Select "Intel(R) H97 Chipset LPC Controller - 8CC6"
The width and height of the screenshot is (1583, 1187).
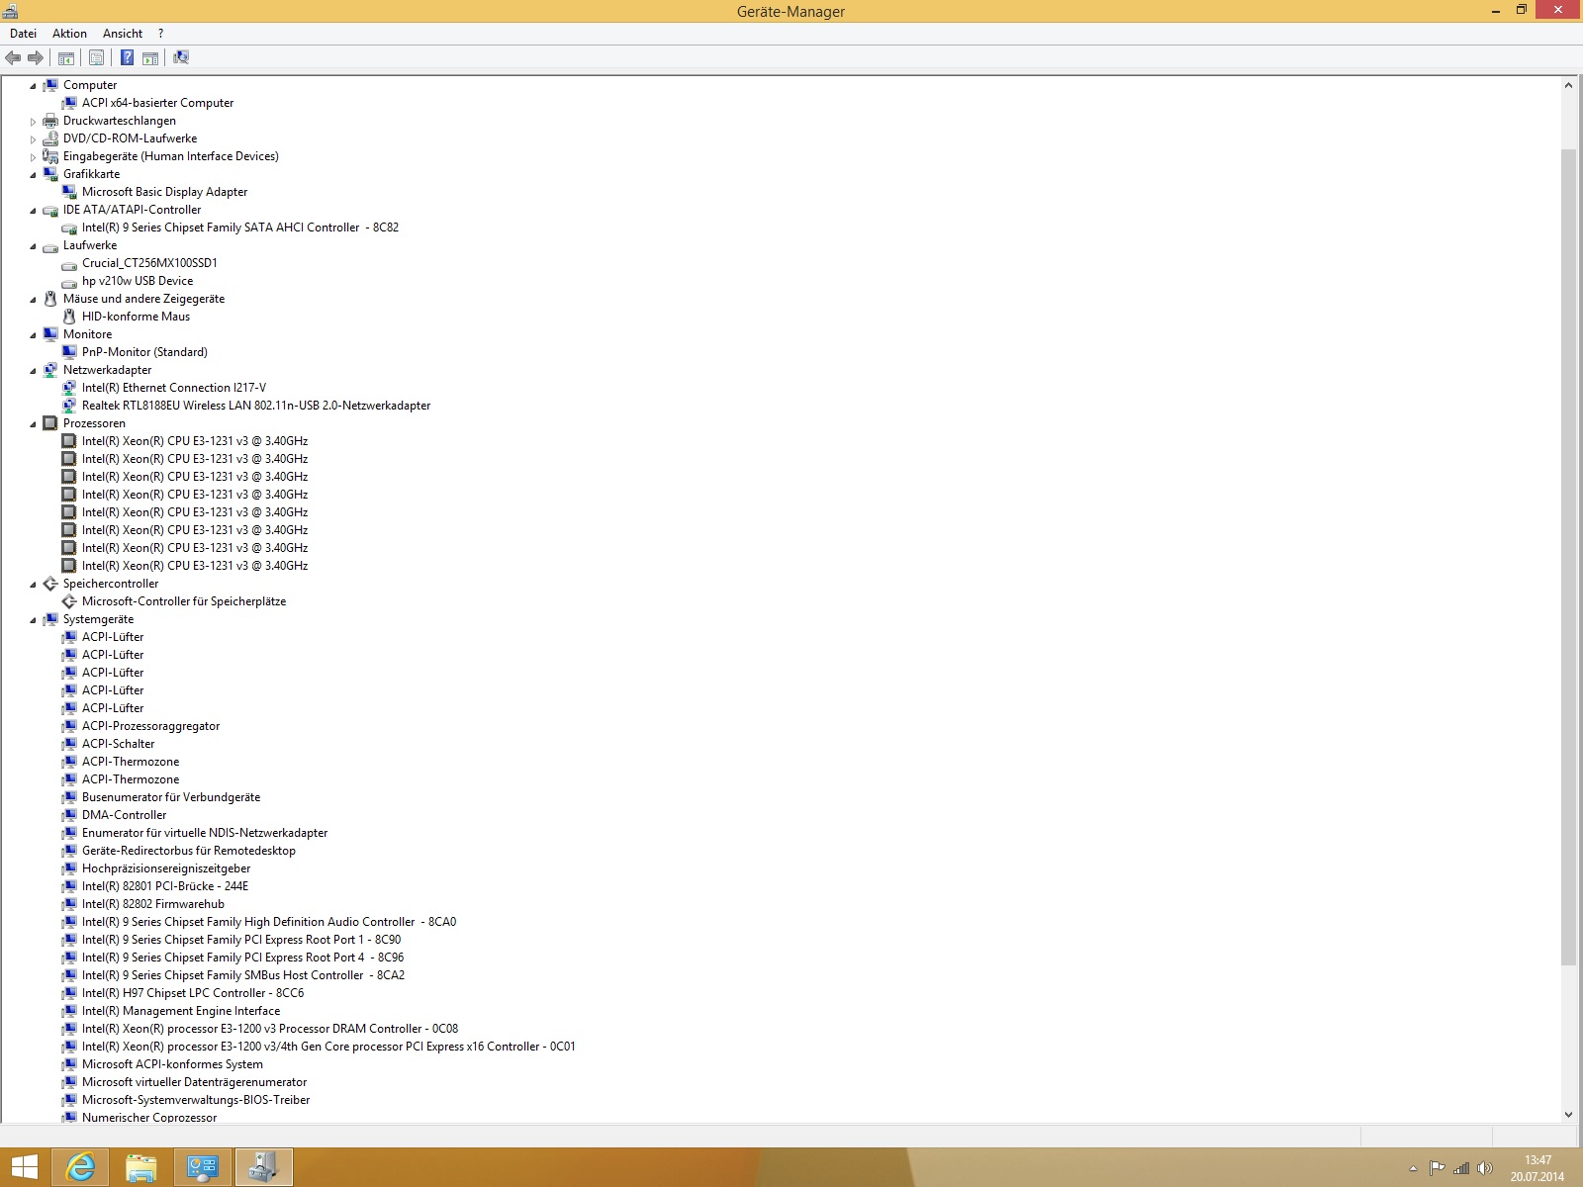point(193,993)
